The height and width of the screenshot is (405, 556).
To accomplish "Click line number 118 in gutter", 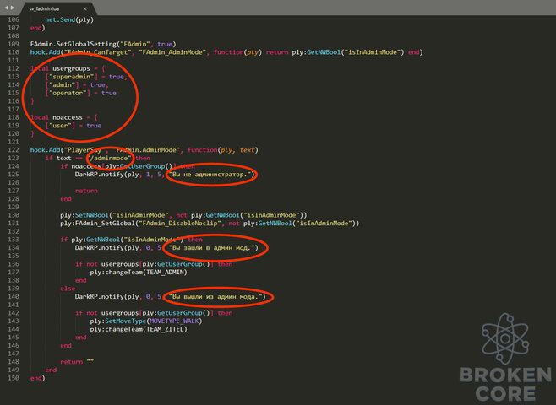I will pos(14,117).
